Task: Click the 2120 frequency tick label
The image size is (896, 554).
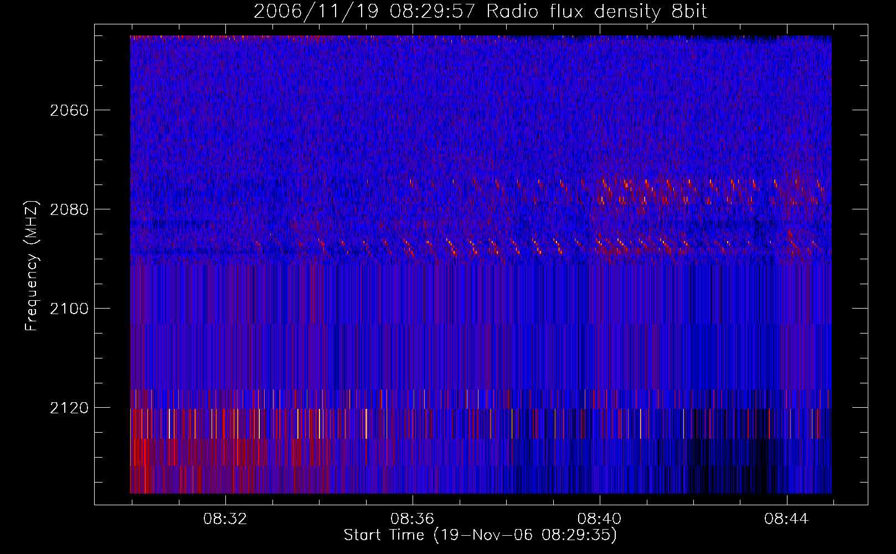Action: (x=69, y=408)
